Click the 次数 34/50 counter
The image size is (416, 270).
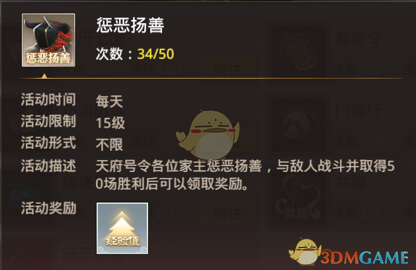[135, 54]
